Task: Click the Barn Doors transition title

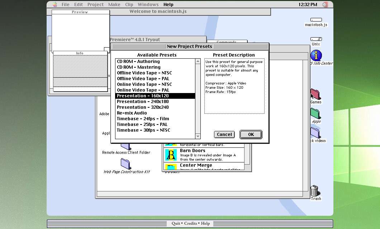Action: (x=193, y=150)
